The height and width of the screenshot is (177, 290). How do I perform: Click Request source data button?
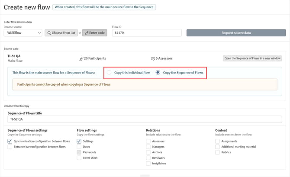tap(236, 33)
